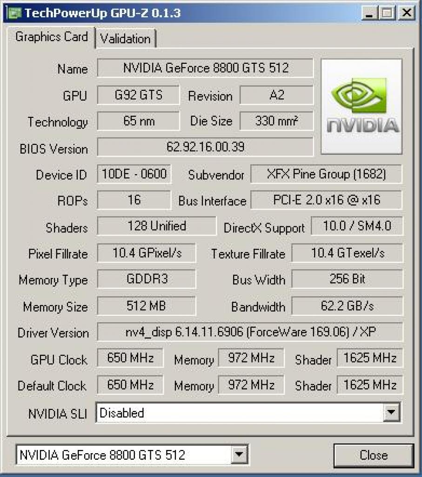Minimize the GPU-Z window

[x=369, y=13]
